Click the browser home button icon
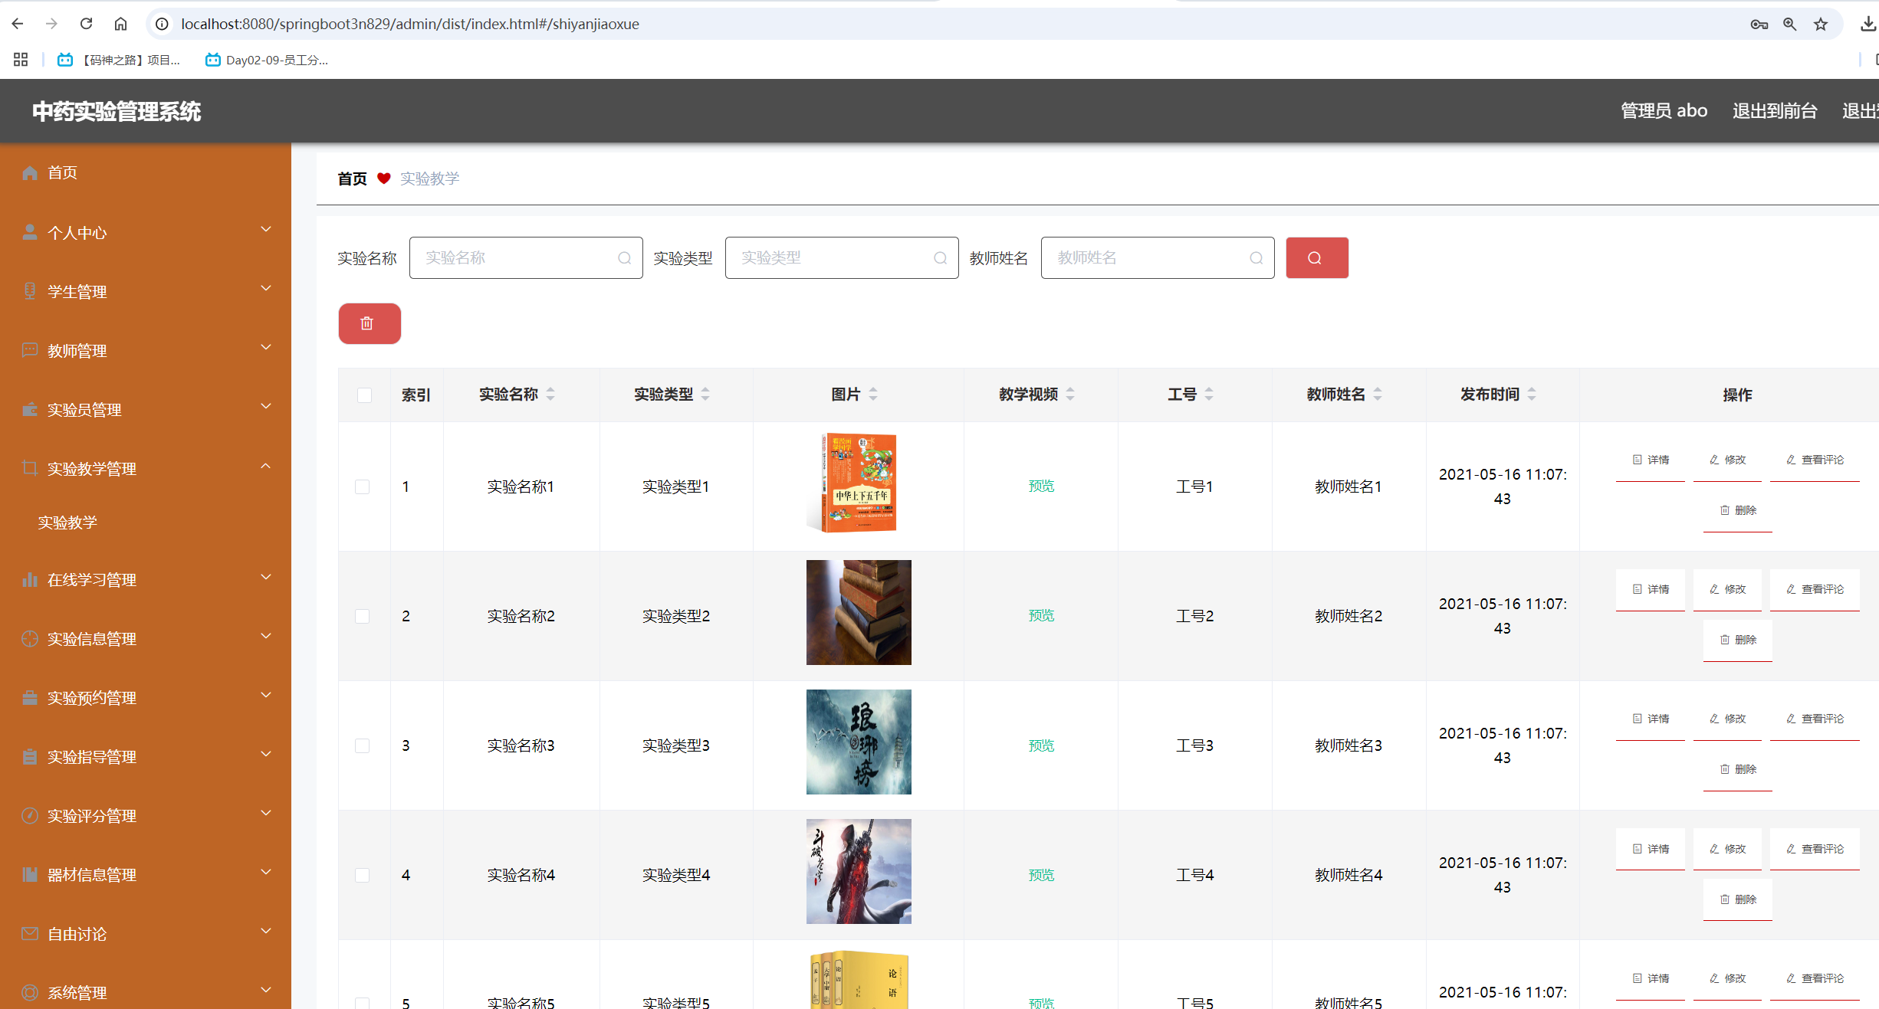 coord(120,24)
